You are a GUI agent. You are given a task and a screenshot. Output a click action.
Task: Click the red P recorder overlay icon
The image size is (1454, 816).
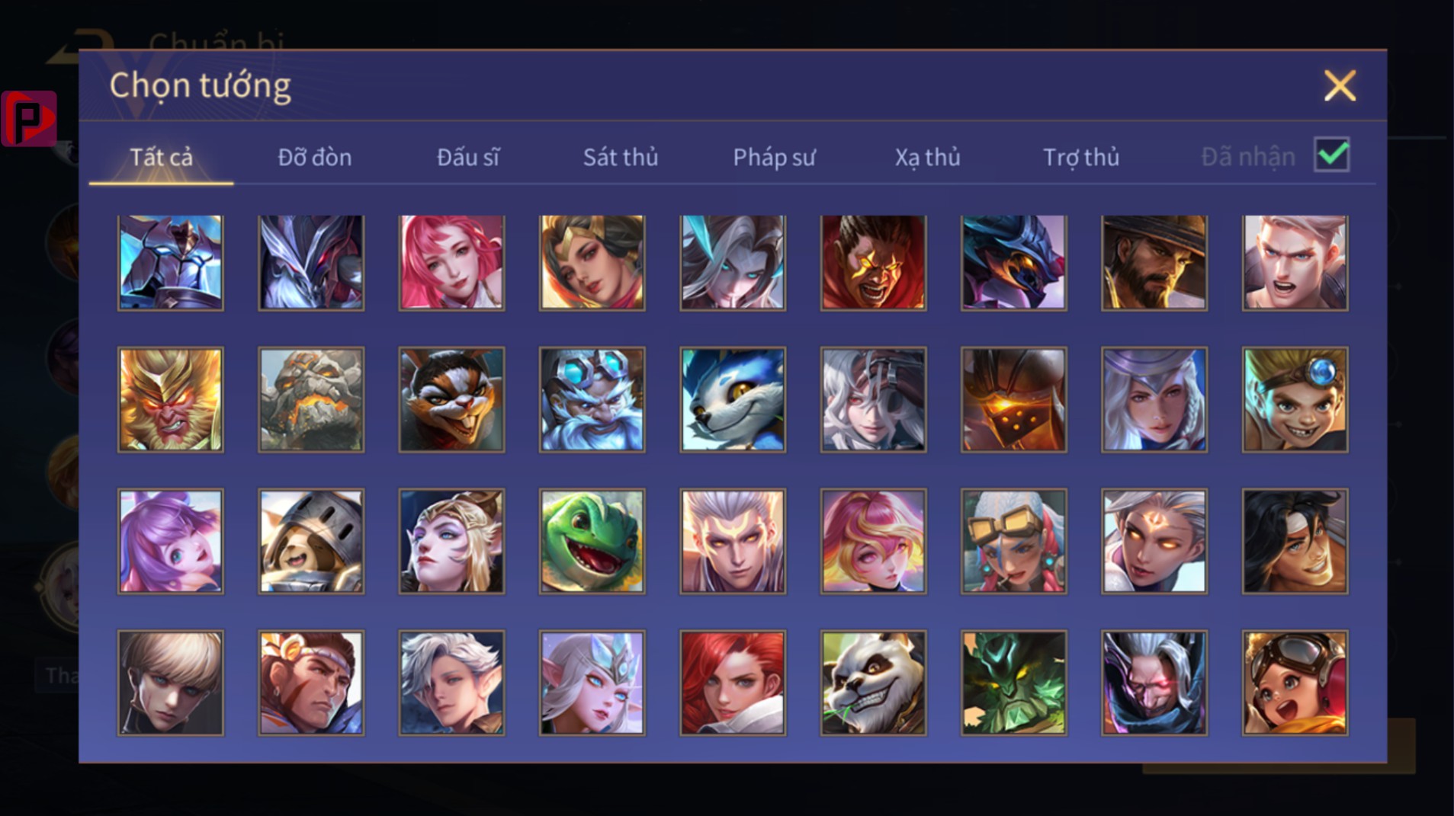click(x=29, y=118)
